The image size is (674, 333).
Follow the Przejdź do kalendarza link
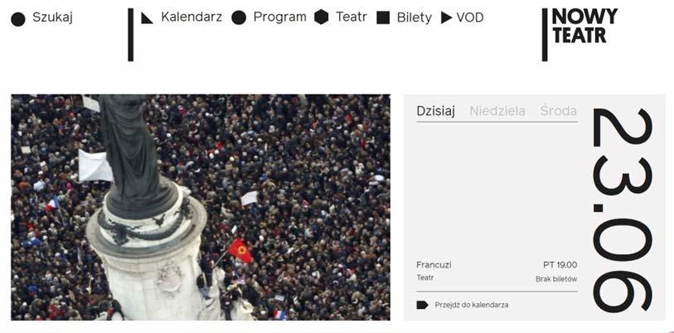click(472, 305)
